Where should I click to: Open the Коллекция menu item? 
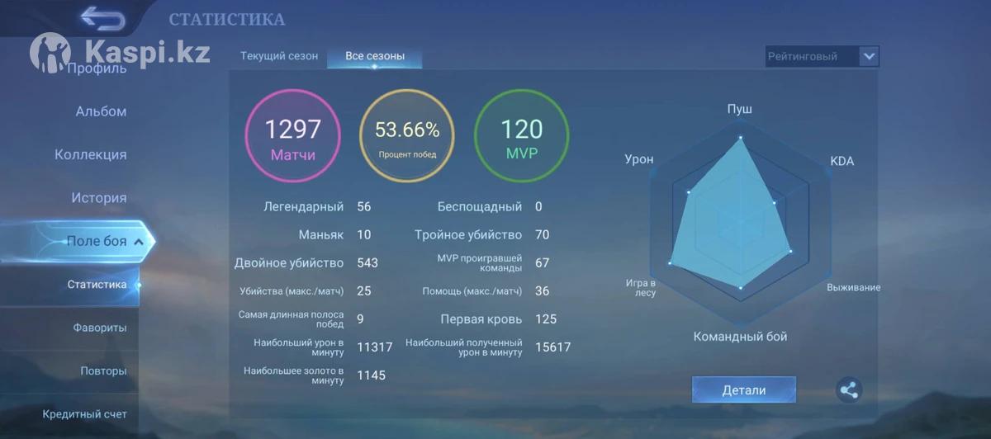(91, 155)
